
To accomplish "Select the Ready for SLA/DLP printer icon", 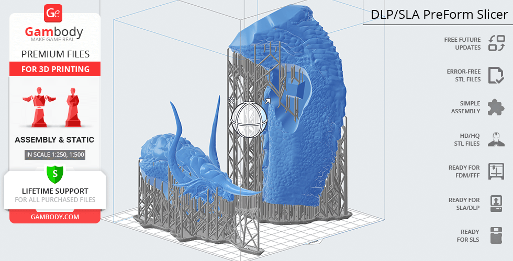I will (496, 203).
